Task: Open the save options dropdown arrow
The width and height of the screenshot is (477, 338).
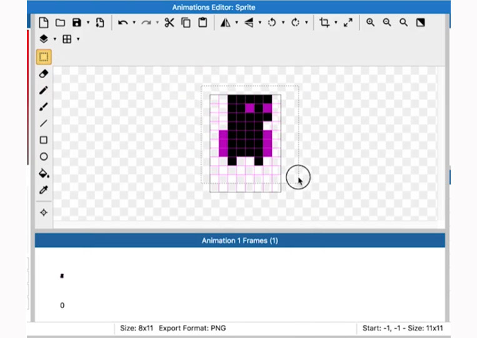Action: click(x=88, y=22)
